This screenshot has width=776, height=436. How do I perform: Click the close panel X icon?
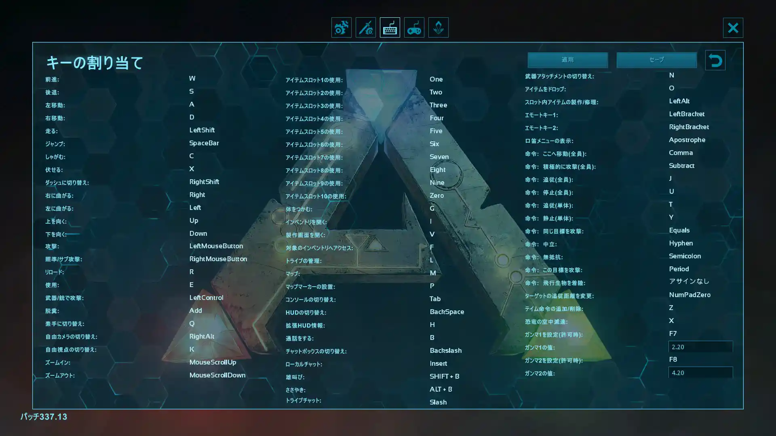point(734,27)
